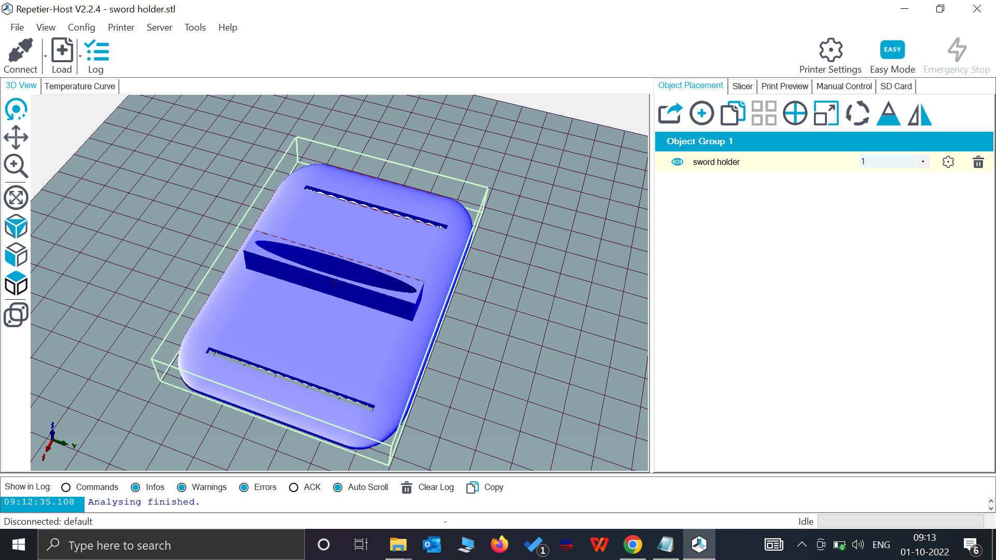Select the Rotate view tool
This screenshot has height=560, width=996.
pos(16,109)
